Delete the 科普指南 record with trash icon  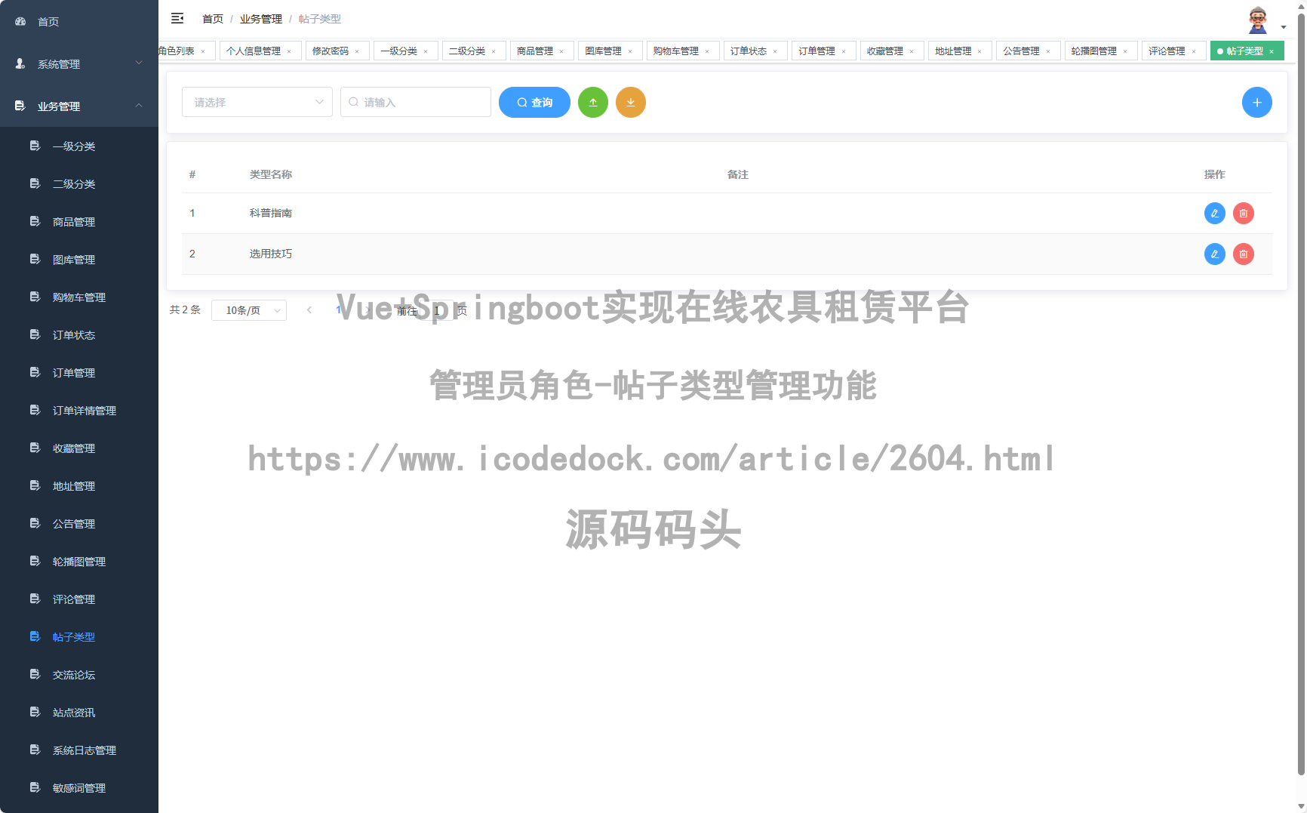1243,213
